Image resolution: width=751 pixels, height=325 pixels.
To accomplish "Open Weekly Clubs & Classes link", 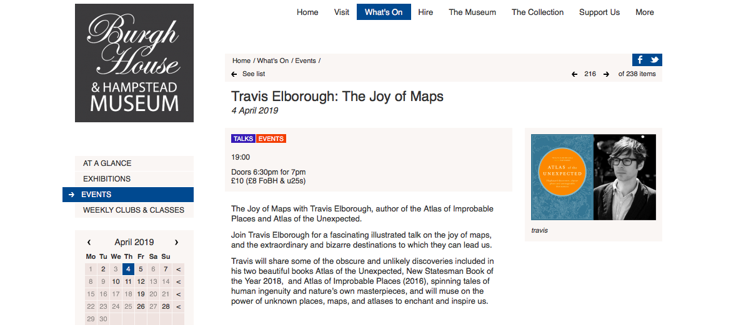I will pyautogui.click(x=134, y=210).
